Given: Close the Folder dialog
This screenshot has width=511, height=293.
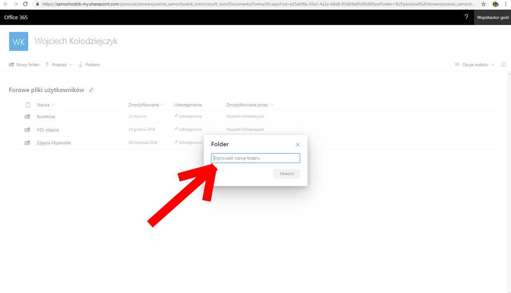Looking at the screenshot, I should pos(297,145).
